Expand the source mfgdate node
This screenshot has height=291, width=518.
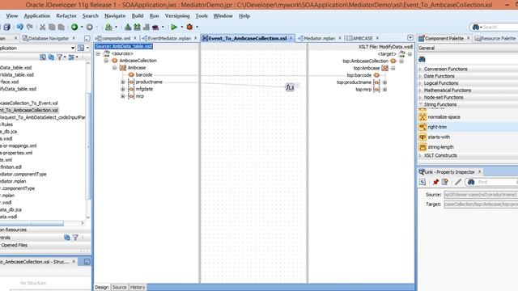tap(122, 89)
